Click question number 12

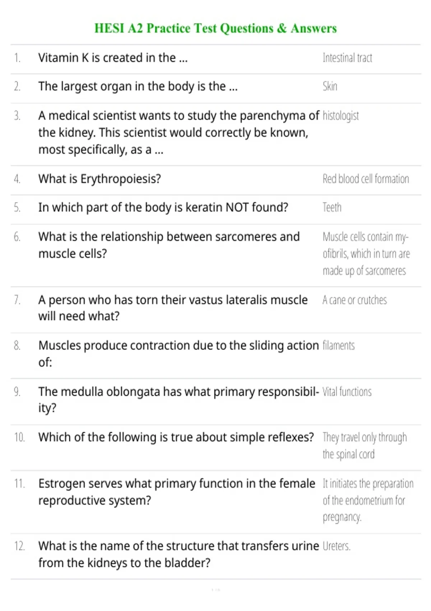tap(19, 546)
